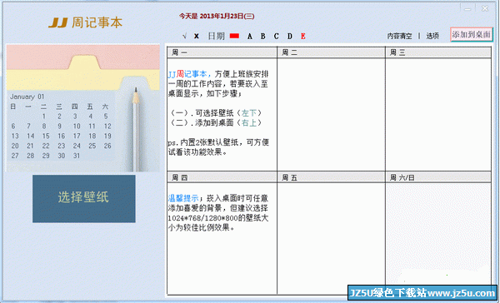Clear content via 内容清空

(399, 36)
